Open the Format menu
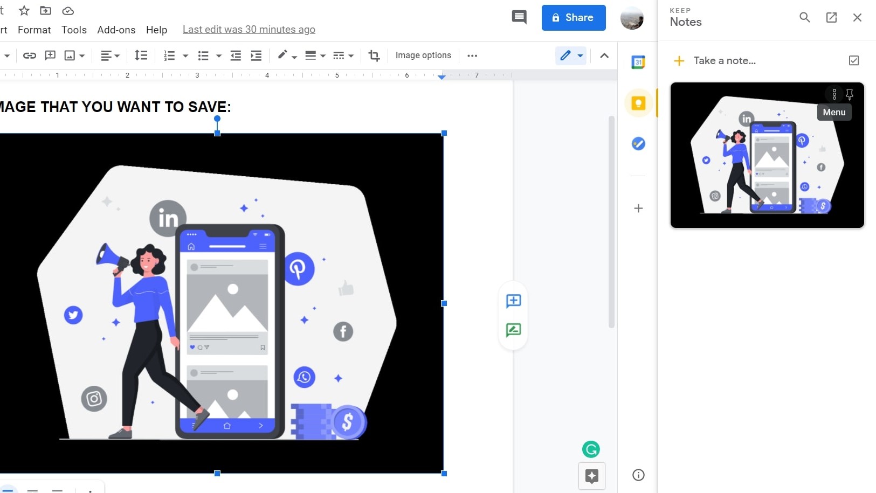The image size is (876, 493). pyautogui.click(x=35, y=30)
